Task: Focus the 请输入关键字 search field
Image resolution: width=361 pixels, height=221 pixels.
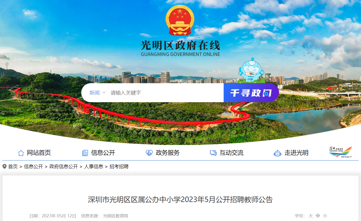Action: point(166,93)
